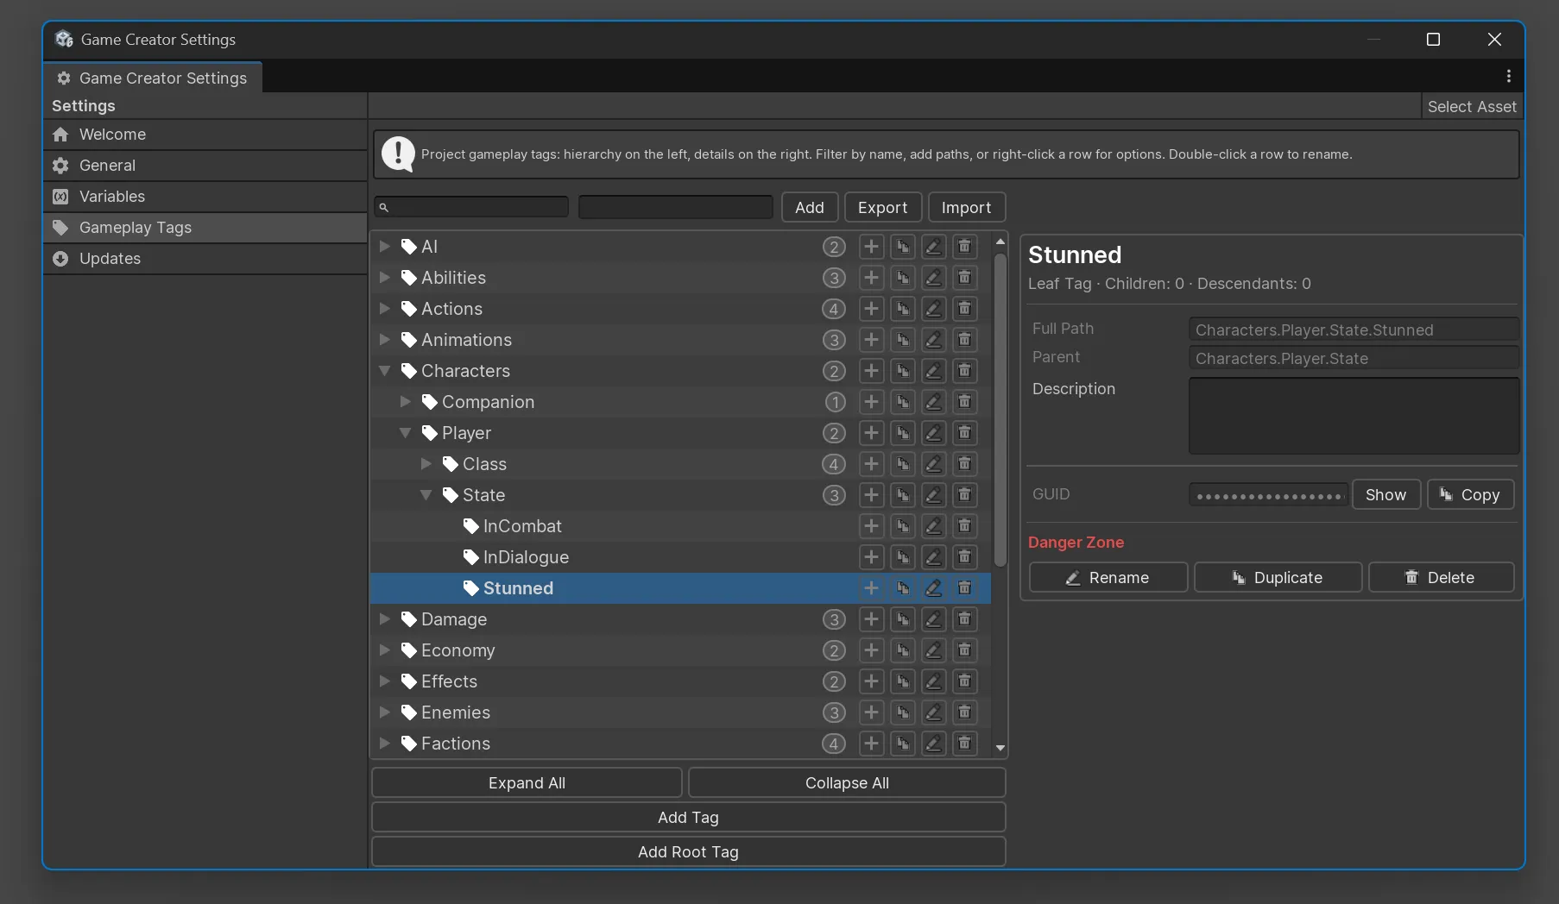Click the trash icon in the Animations row
Viewport: 1559px width, 904px height.
pyautogui.click(x=964, y=340)
